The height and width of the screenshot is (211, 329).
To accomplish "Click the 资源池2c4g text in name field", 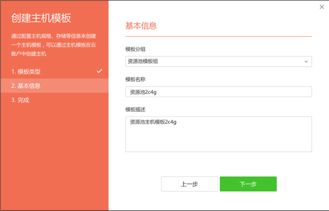I will point(143,92).
